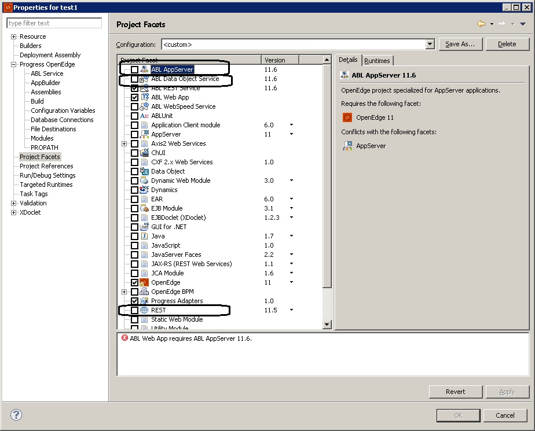Select Deployment Assembly in the tree
This screenshot has width=535, height=431.
point(50,55)
